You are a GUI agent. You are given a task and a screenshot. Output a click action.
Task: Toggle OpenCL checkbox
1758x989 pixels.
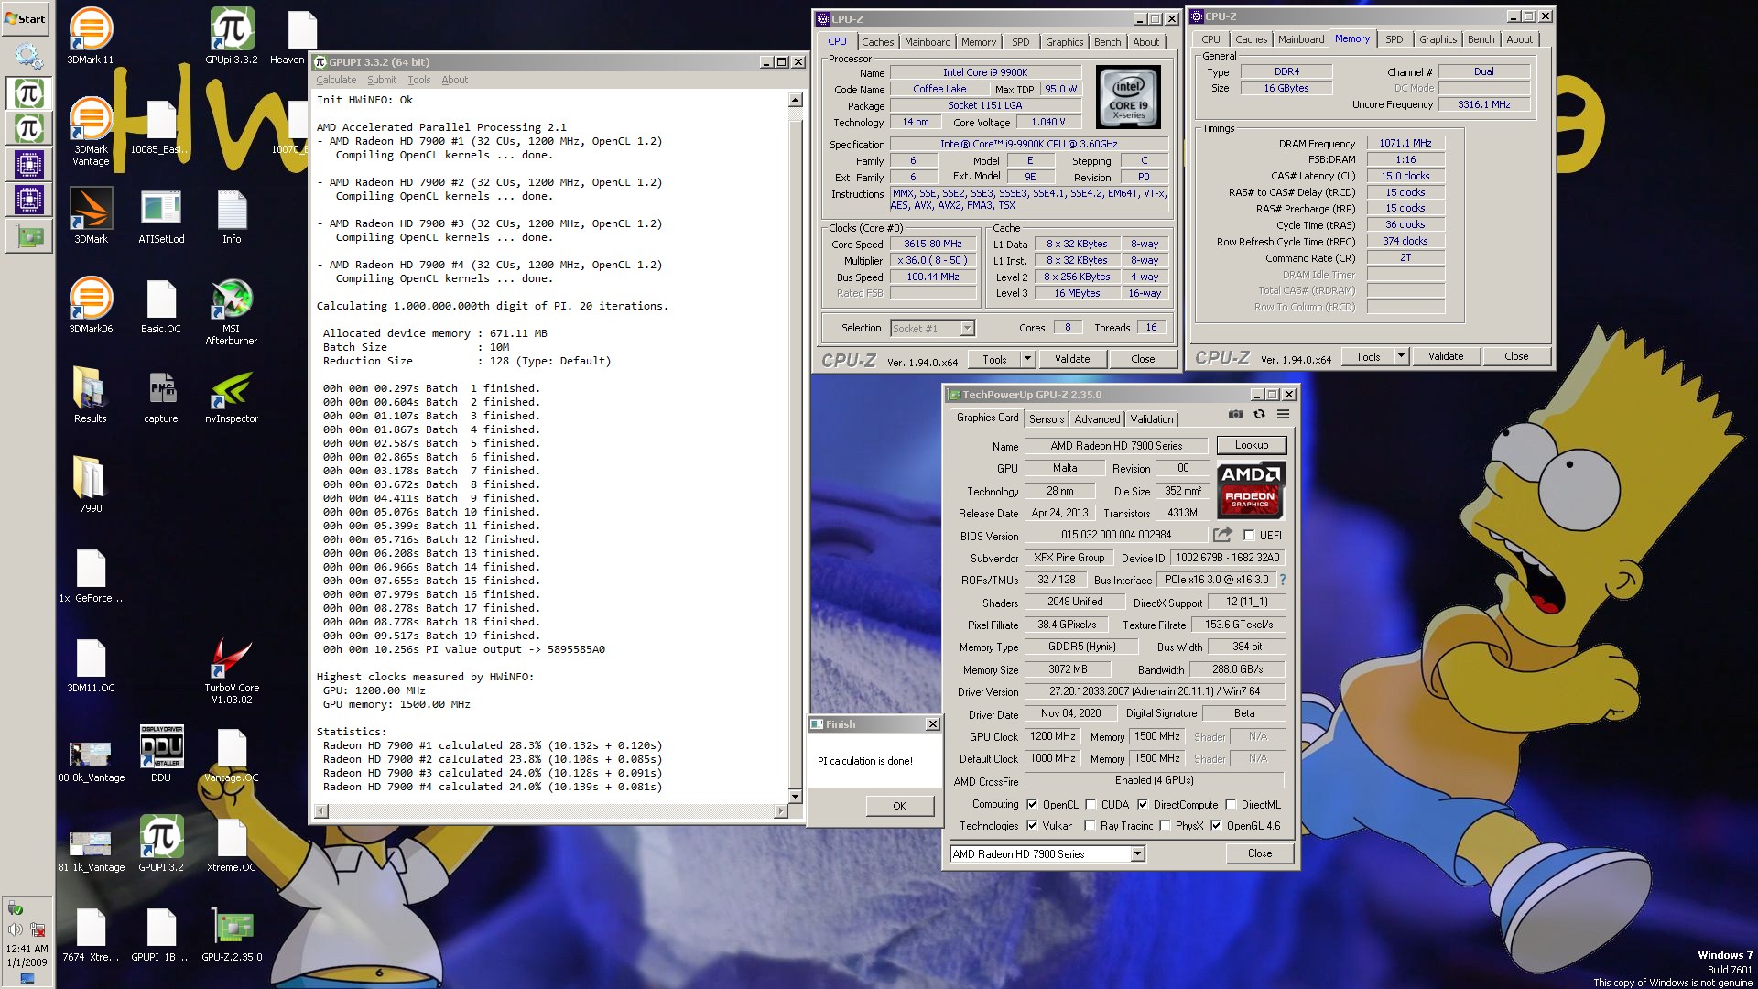1032,805
